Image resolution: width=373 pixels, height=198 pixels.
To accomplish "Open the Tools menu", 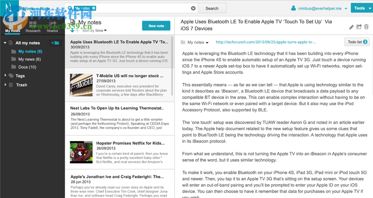I will point(362,8).
